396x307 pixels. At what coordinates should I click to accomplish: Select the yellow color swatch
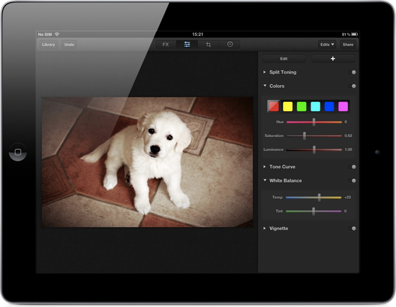coord(288,106)
